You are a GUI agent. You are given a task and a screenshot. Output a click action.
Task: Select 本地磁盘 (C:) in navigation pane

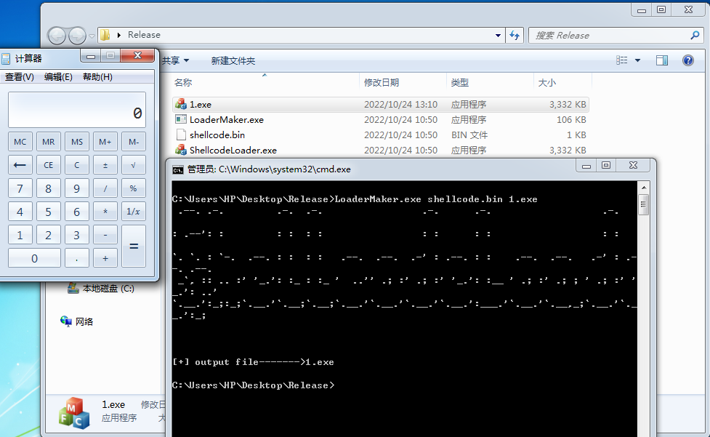click(x=108, y=289)
